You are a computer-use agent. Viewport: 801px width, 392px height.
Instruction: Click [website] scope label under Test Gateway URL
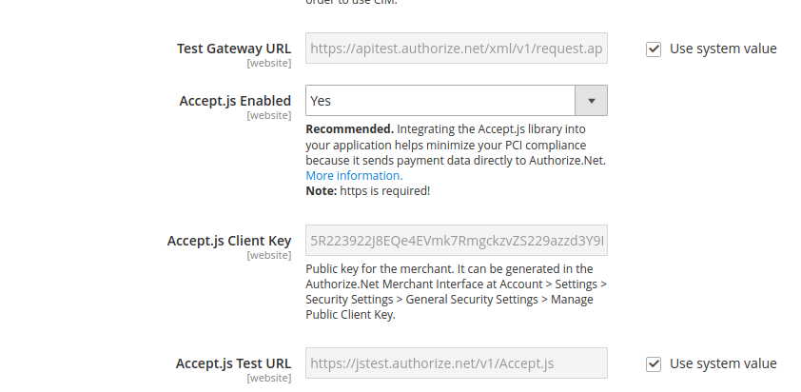coord(268,63)
